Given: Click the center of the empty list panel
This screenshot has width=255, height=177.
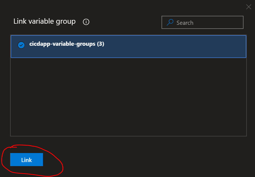Looking at the screenshot, I should [x=128, y=97].
